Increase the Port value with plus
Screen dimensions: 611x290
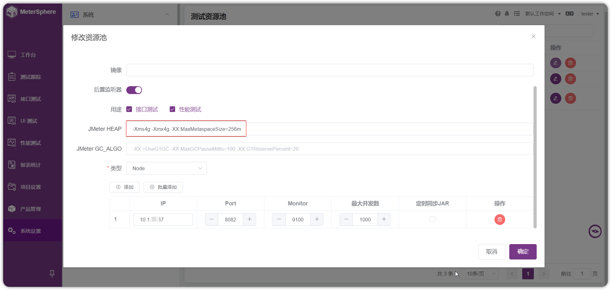249,219
